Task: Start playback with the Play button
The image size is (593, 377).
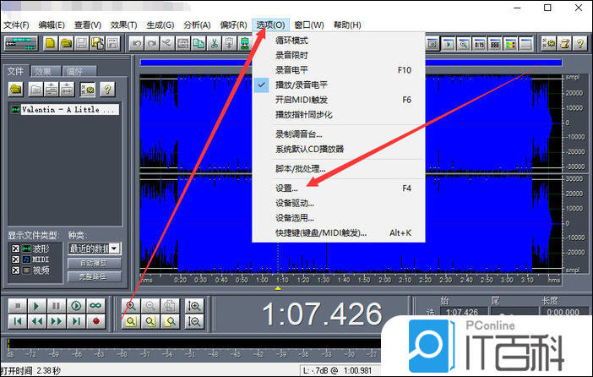Action: [x=36, y=305]
